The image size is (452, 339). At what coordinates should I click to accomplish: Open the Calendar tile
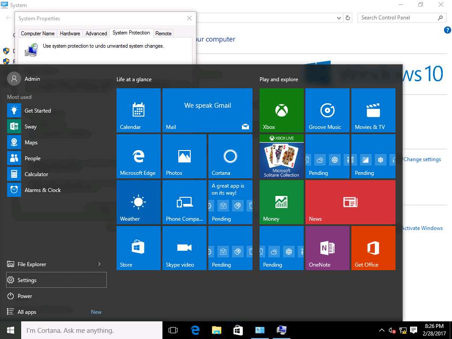click(x=138, y=110)
